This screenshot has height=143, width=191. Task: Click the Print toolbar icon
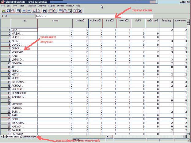pyautogui.click(x=13, y=10)
